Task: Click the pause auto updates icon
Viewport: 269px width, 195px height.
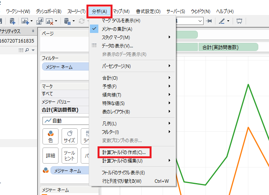Action: coord(67,21)
